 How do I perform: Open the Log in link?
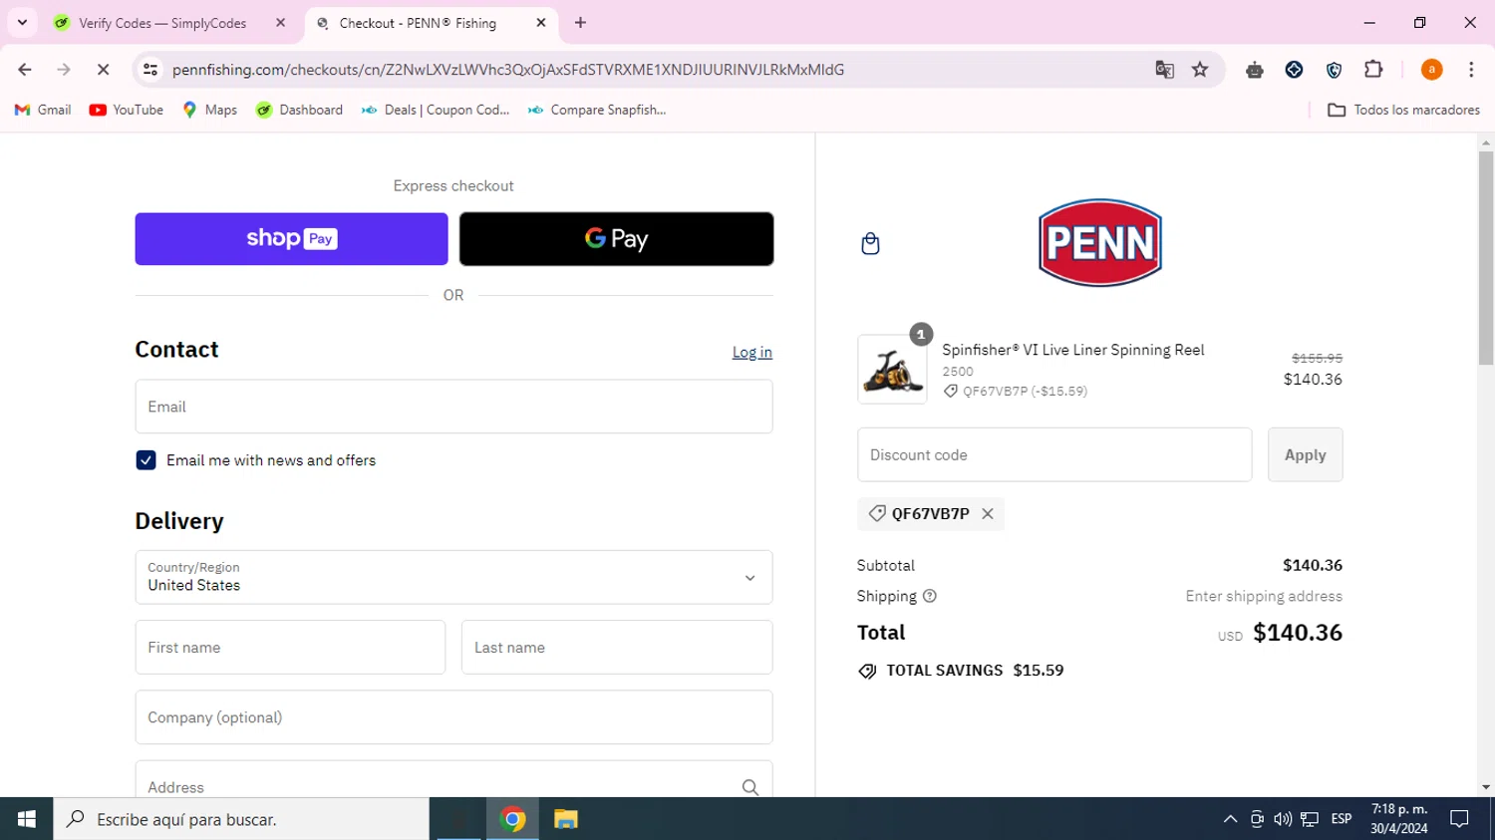tap(752, 353)
